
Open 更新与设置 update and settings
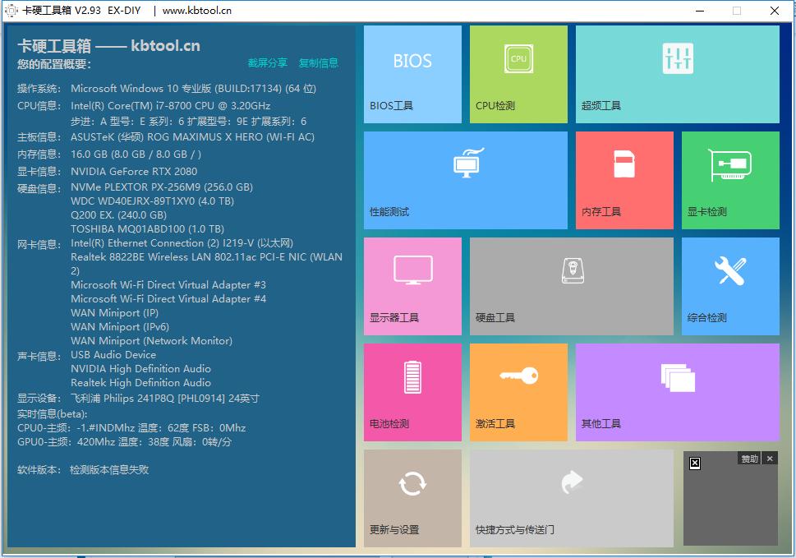click(412, 497)
